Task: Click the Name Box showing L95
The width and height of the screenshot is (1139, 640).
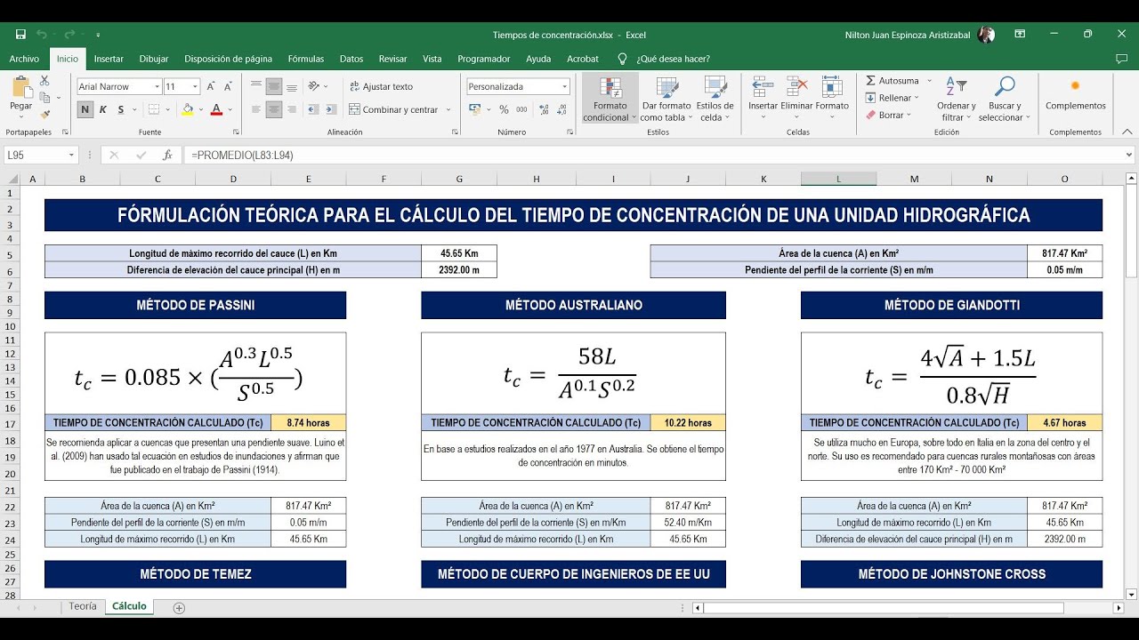Action: point(41,155)
